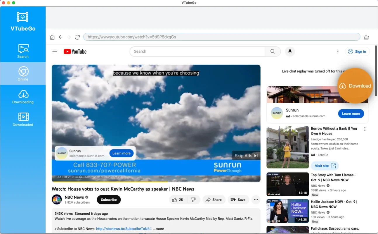Open LendGo ad thumbnail with woman
The height and width of the screenshot is (234, 378).
pyautogui.click(x=288, y=147)
